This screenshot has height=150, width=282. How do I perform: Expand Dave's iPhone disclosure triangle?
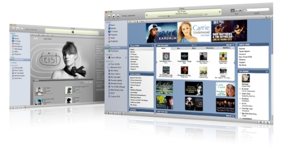click(107, 58)
